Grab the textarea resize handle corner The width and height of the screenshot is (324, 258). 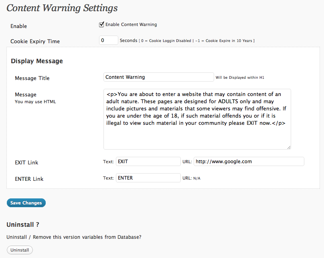point(289,147)
